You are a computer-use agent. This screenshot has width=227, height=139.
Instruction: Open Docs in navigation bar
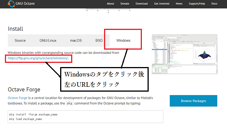pyautogui.click(x=214, y=4)
